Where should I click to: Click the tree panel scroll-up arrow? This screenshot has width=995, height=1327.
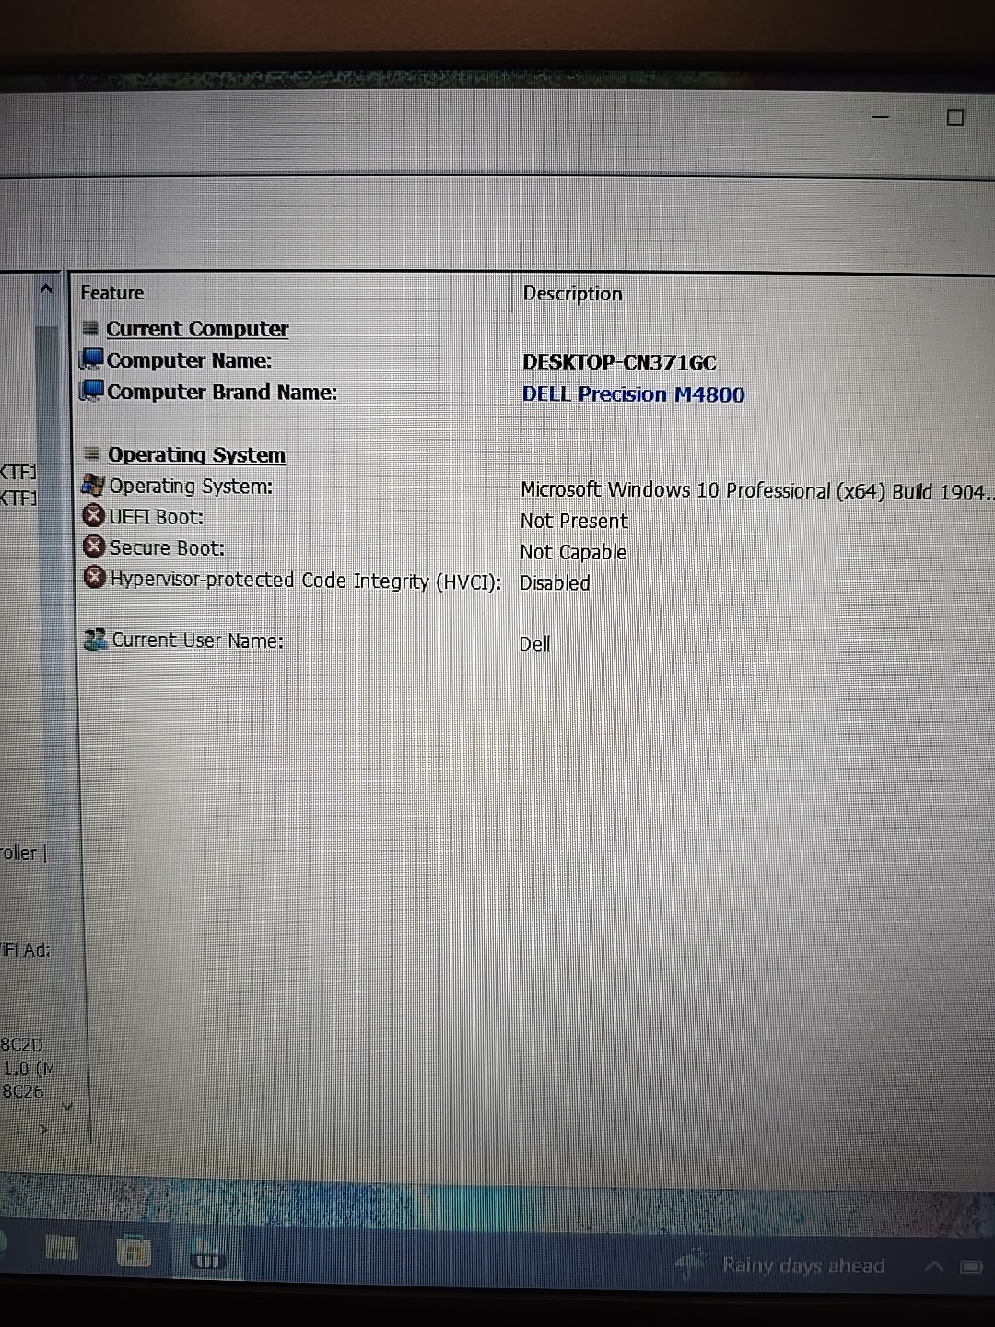click(46, 289)
